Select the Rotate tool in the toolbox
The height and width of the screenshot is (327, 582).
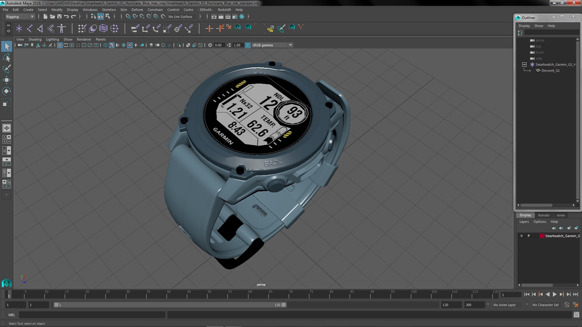(6, 91)
